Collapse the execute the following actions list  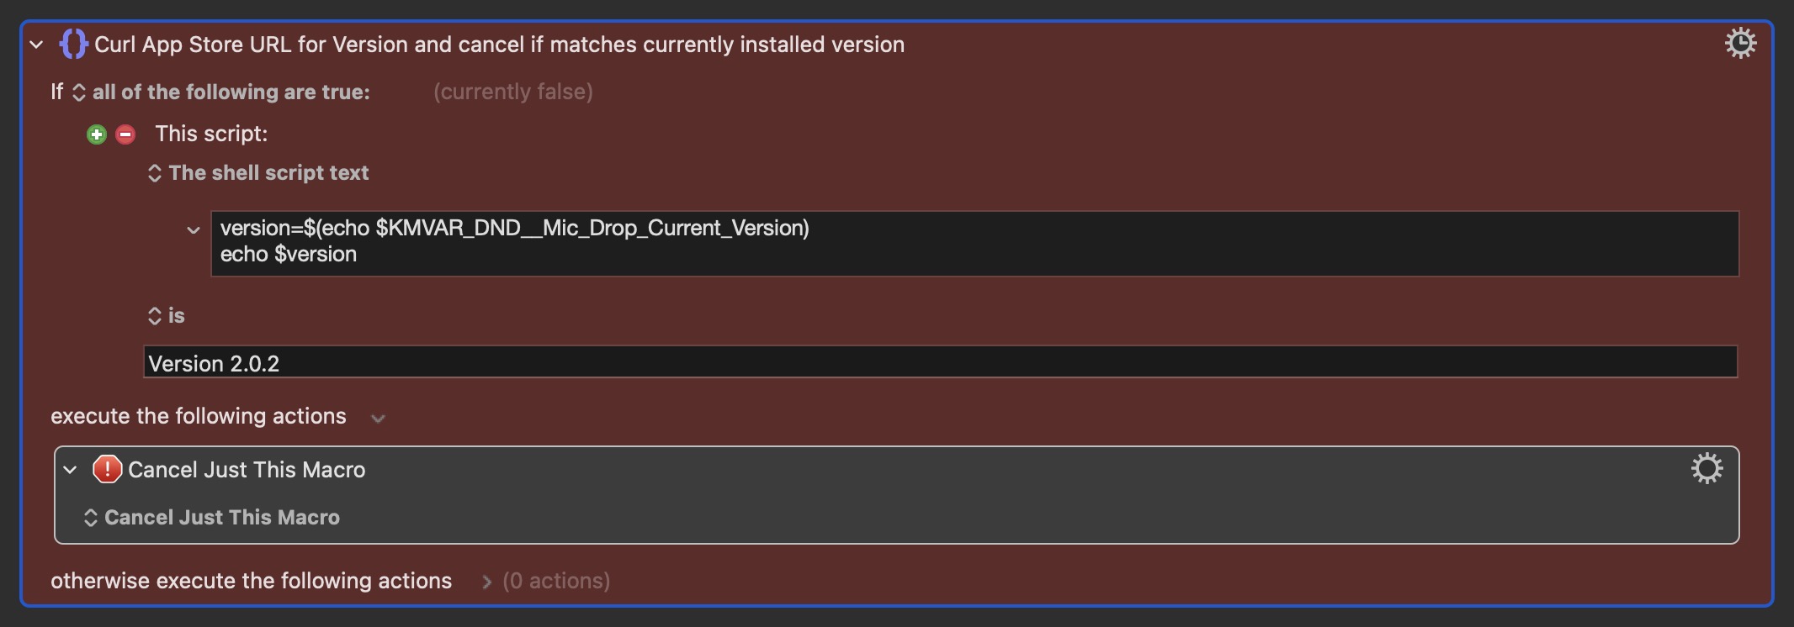[x=379, y=418]
